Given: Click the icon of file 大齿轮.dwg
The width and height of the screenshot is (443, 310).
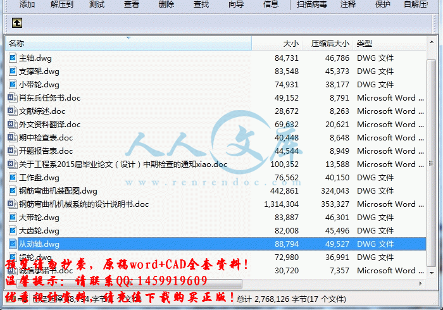Looking at the screenshot, I should (13, 231).
